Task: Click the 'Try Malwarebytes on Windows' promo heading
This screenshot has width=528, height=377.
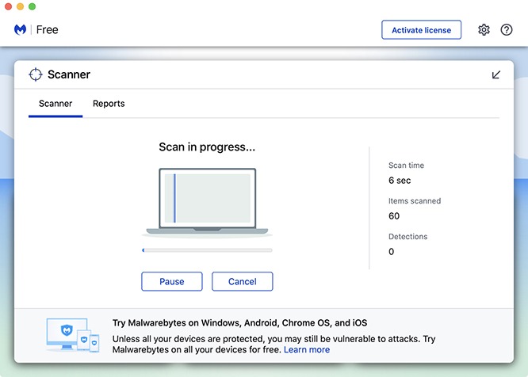Action: [x=239, y=323]
